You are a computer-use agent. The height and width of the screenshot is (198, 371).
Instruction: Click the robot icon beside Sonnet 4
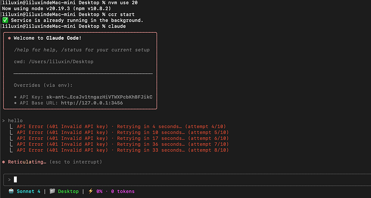pos(11,191)
